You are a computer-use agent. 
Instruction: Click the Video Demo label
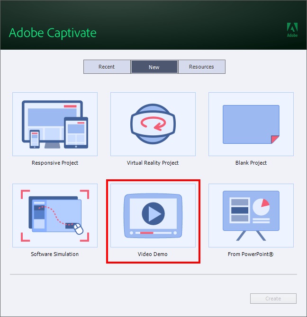click(153, 254)
